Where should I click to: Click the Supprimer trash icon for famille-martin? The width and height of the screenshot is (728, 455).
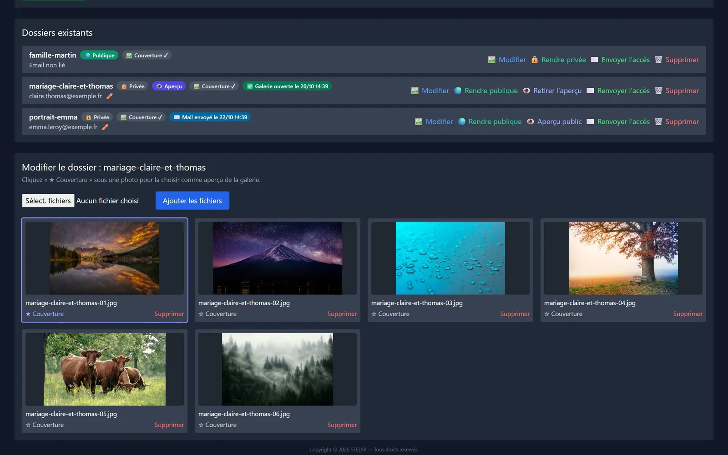(658, 60)
